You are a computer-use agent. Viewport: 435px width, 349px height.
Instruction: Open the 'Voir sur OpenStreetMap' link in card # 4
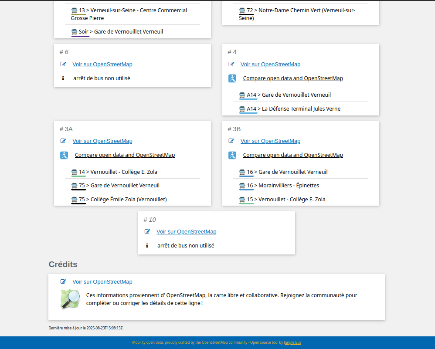[270, 64]
